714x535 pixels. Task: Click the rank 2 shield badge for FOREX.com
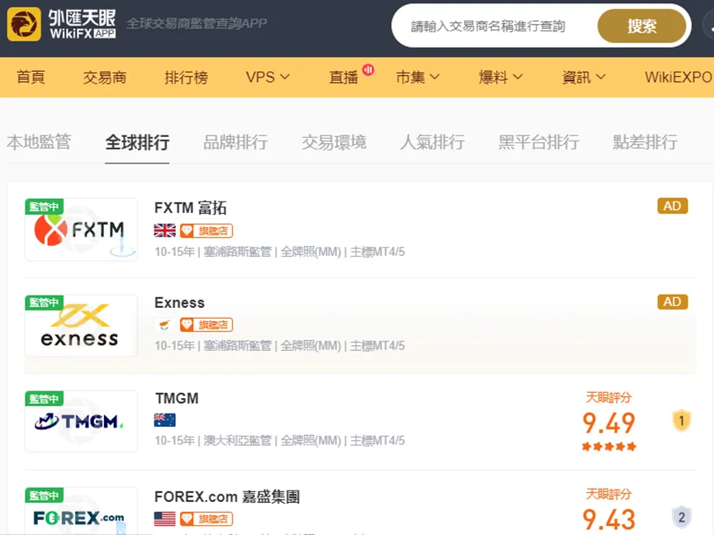[681, 517]
